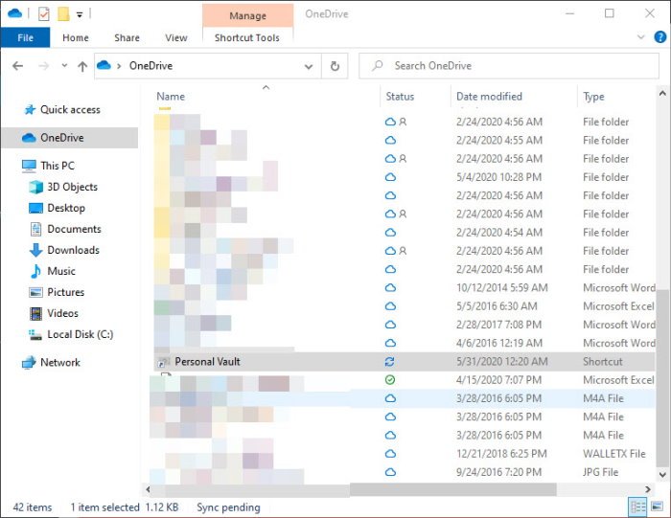Image resolution: width=671 pixels, height=518 pixels.
Task: Click the New folder icon in quick access toolbar
Action: pyautogui.click(x=63, y=14)
